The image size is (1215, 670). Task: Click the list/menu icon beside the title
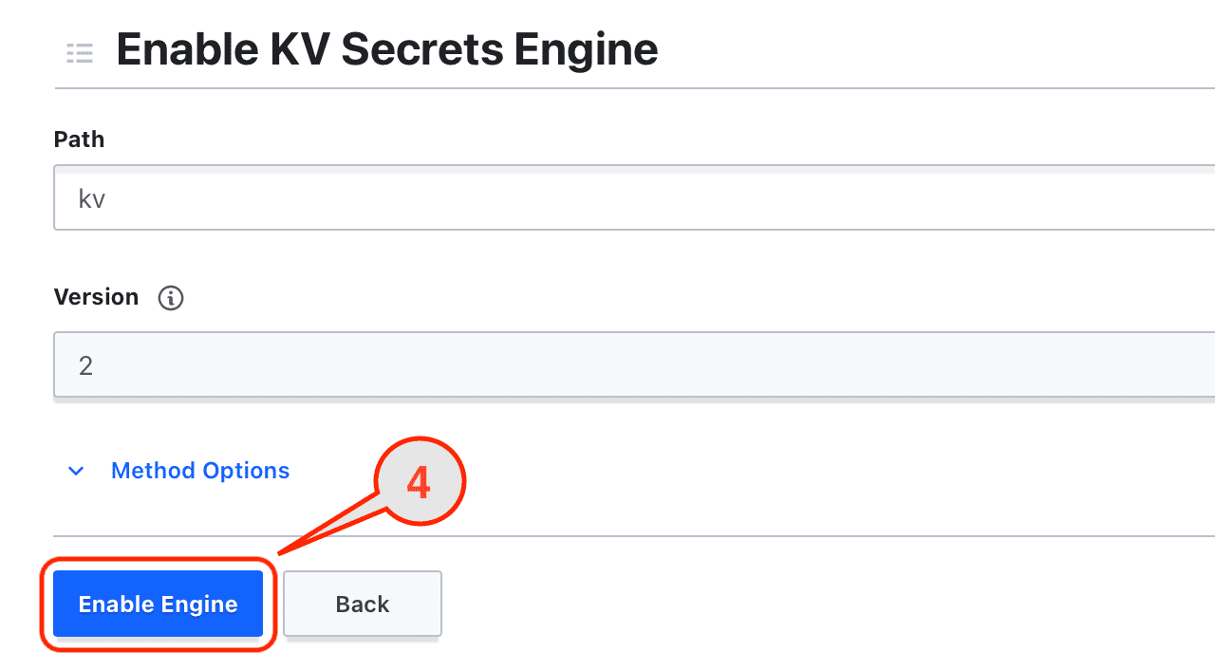[80, 53]
